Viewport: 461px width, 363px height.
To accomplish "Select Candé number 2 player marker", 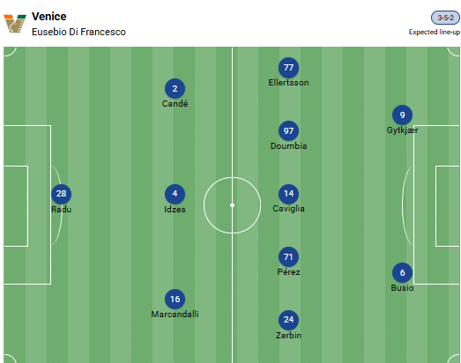I will [x=175, y=88].
